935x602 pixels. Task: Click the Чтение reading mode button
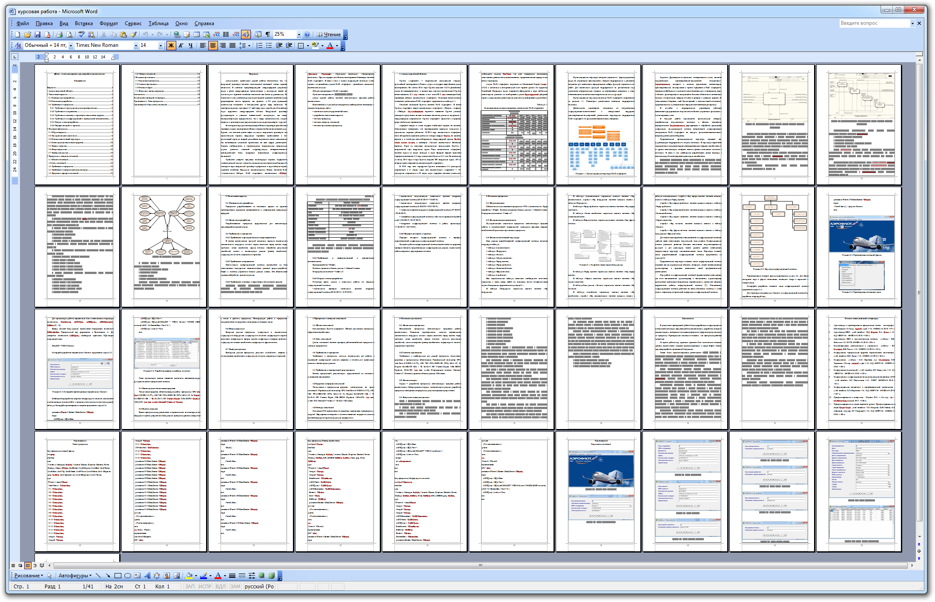tap(329, 35)
